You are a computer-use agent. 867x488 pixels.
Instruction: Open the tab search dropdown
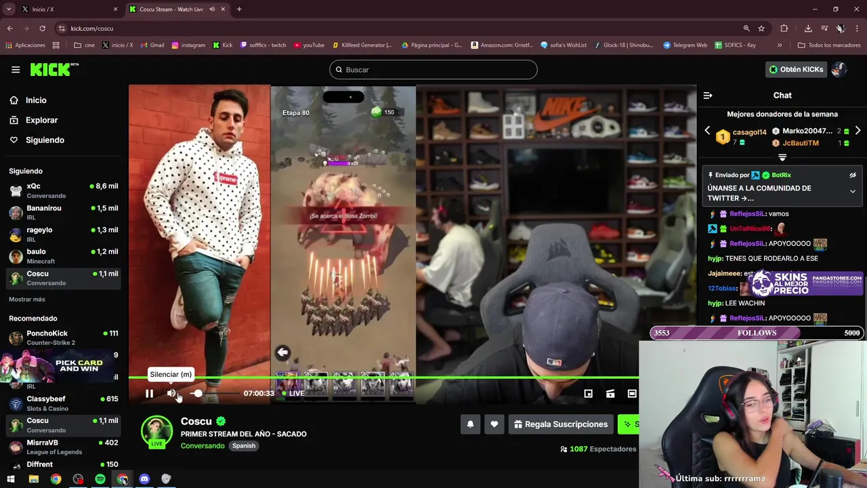9,9
